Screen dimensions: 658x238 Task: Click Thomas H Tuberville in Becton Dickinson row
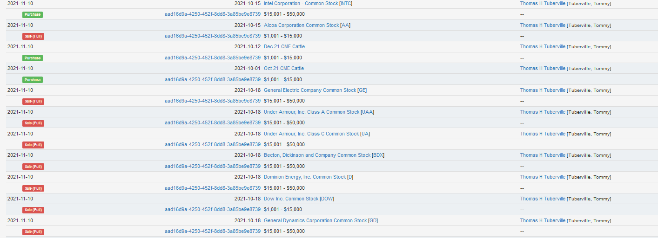point(543,155)
